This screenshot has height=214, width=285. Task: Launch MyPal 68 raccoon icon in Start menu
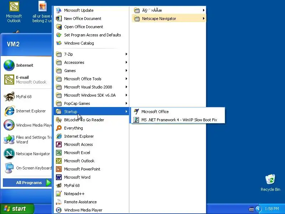pos(9,96)
